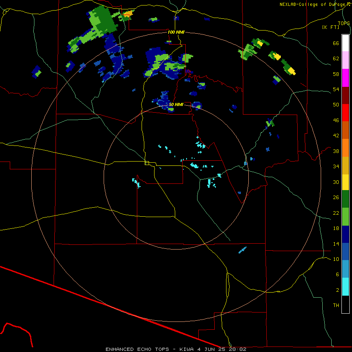Click the "30" legend value
Image resolution: width=352 pixels, height=352 pixels.
pyautogui.click(x=336, y=182)
